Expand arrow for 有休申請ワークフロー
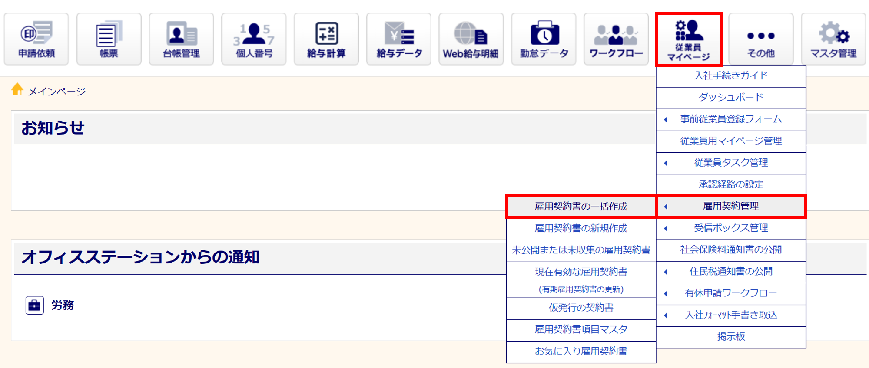 point(666,294)
